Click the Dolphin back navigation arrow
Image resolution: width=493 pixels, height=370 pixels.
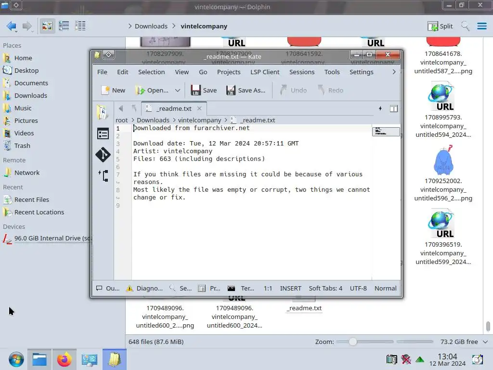point(12,26)
